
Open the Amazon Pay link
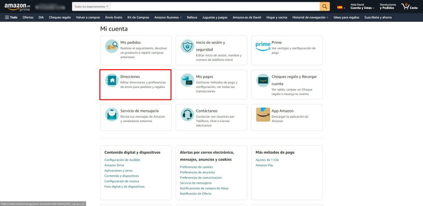coord(264,165)
